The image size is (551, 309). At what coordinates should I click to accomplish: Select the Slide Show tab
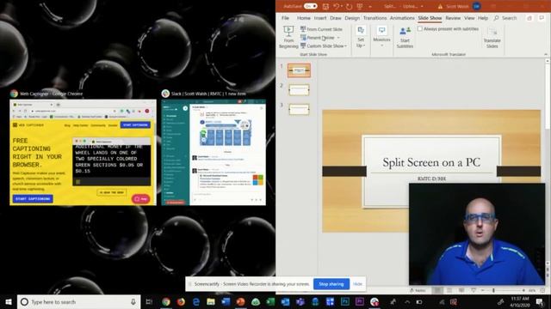[430, 18]
